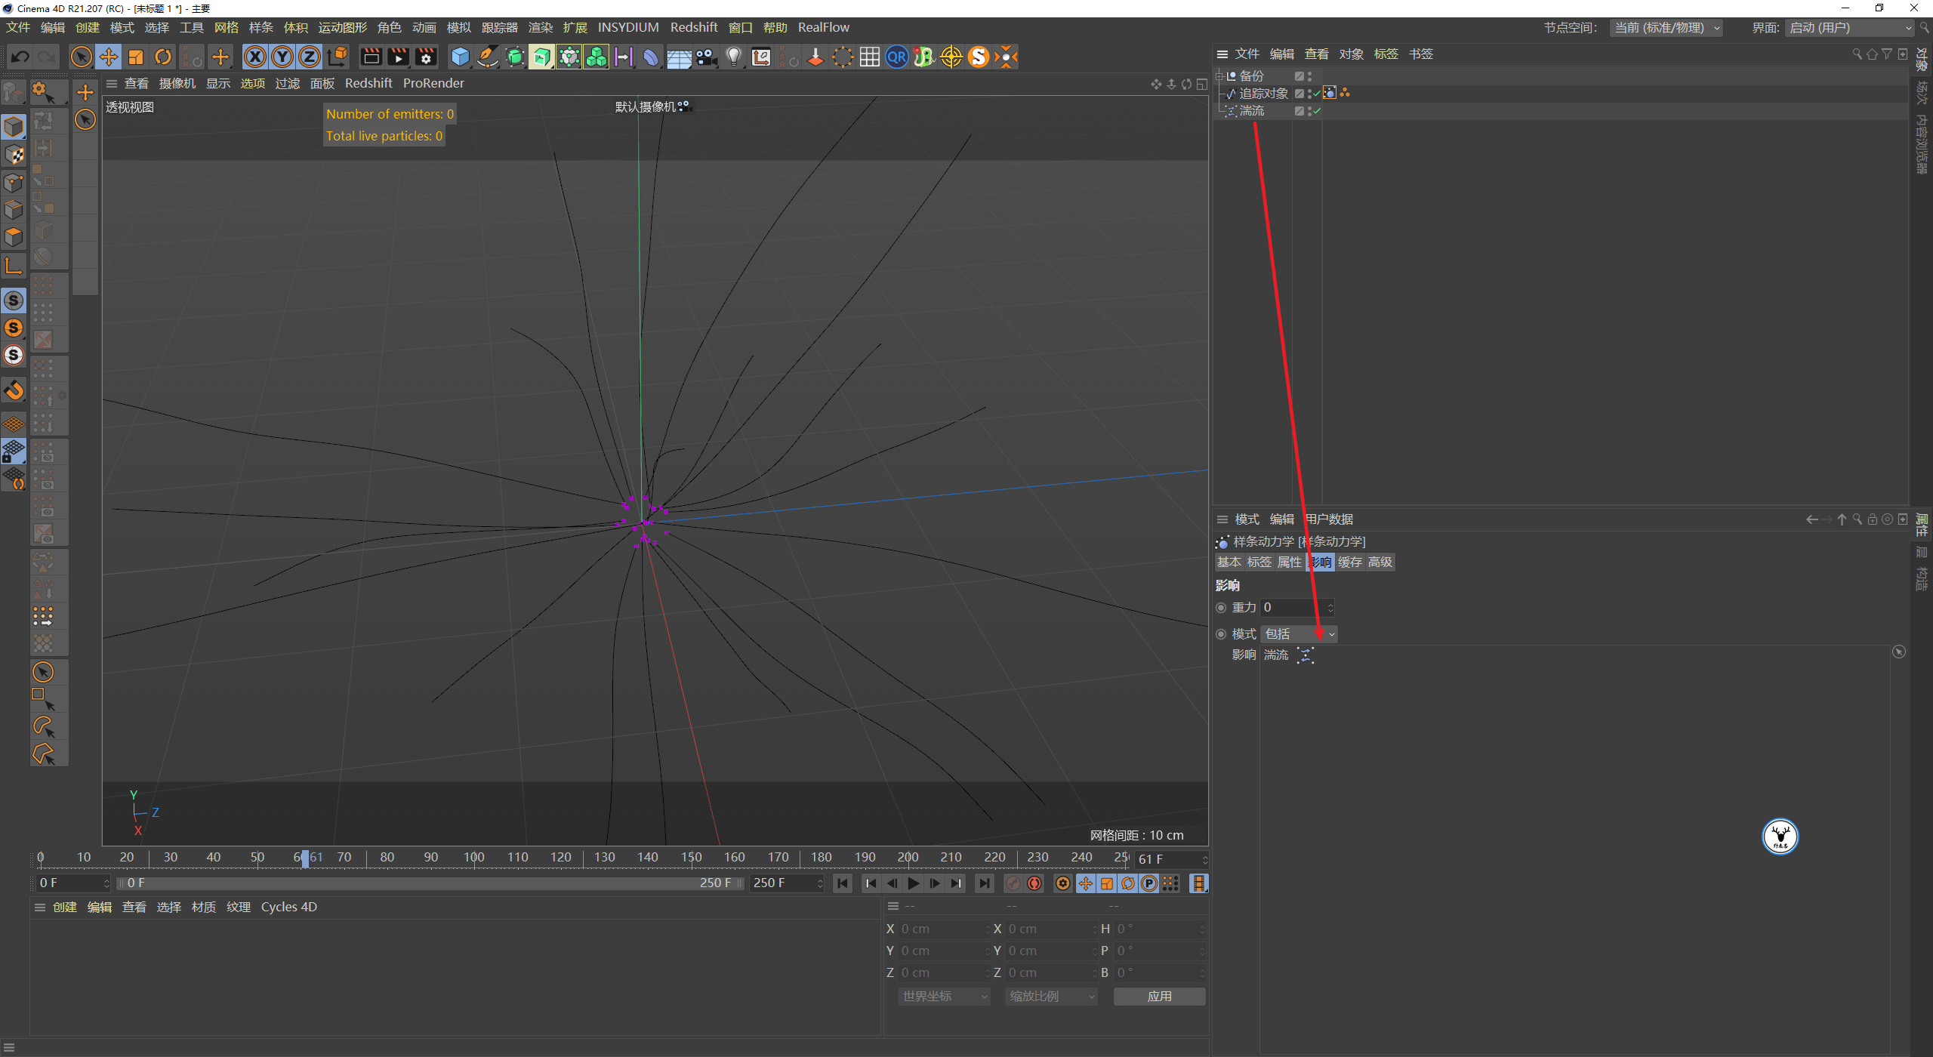Click the timeline scrubber at frame 61

(x=306, y=858)
